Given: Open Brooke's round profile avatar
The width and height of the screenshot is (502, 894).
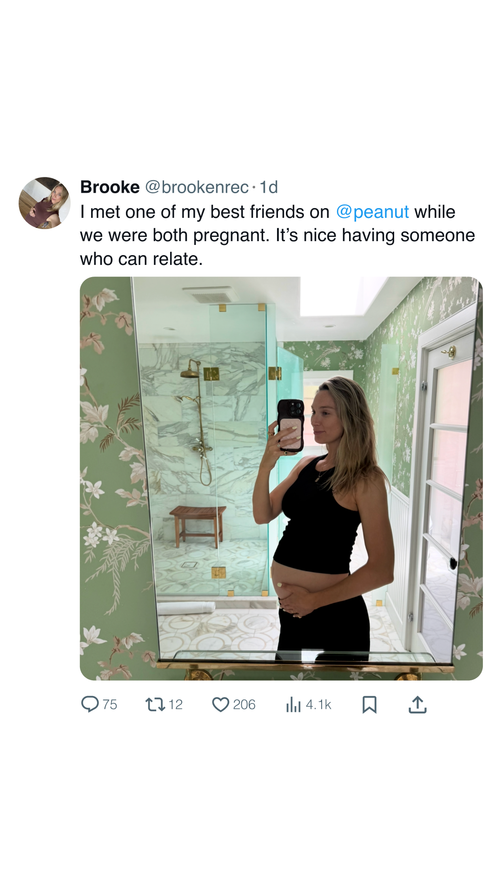Looking at the screenshot, I should coord(45,203).
